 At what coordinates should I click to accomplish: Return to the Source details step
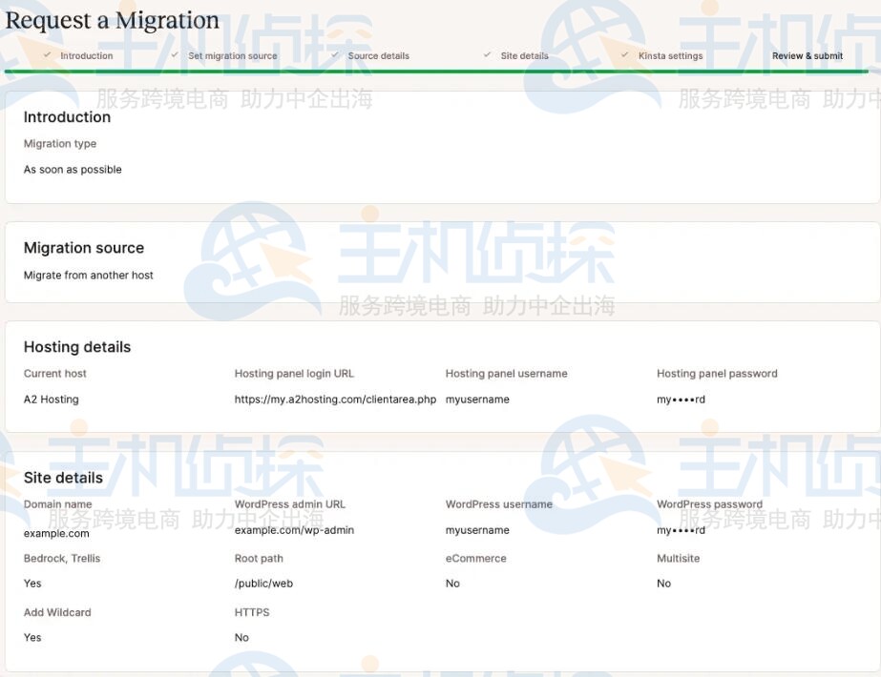coord(378,56)
